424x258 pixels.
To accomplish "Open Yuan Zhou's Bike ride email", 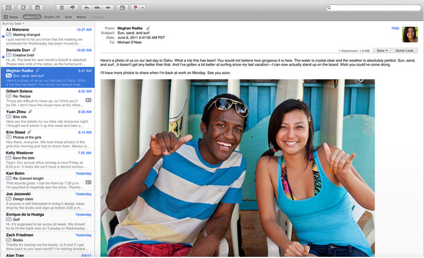I will point(47,119).
